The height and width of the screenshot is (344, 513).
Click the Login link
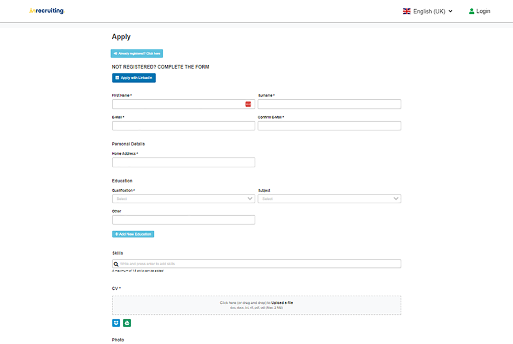click(x=479, y=11)
